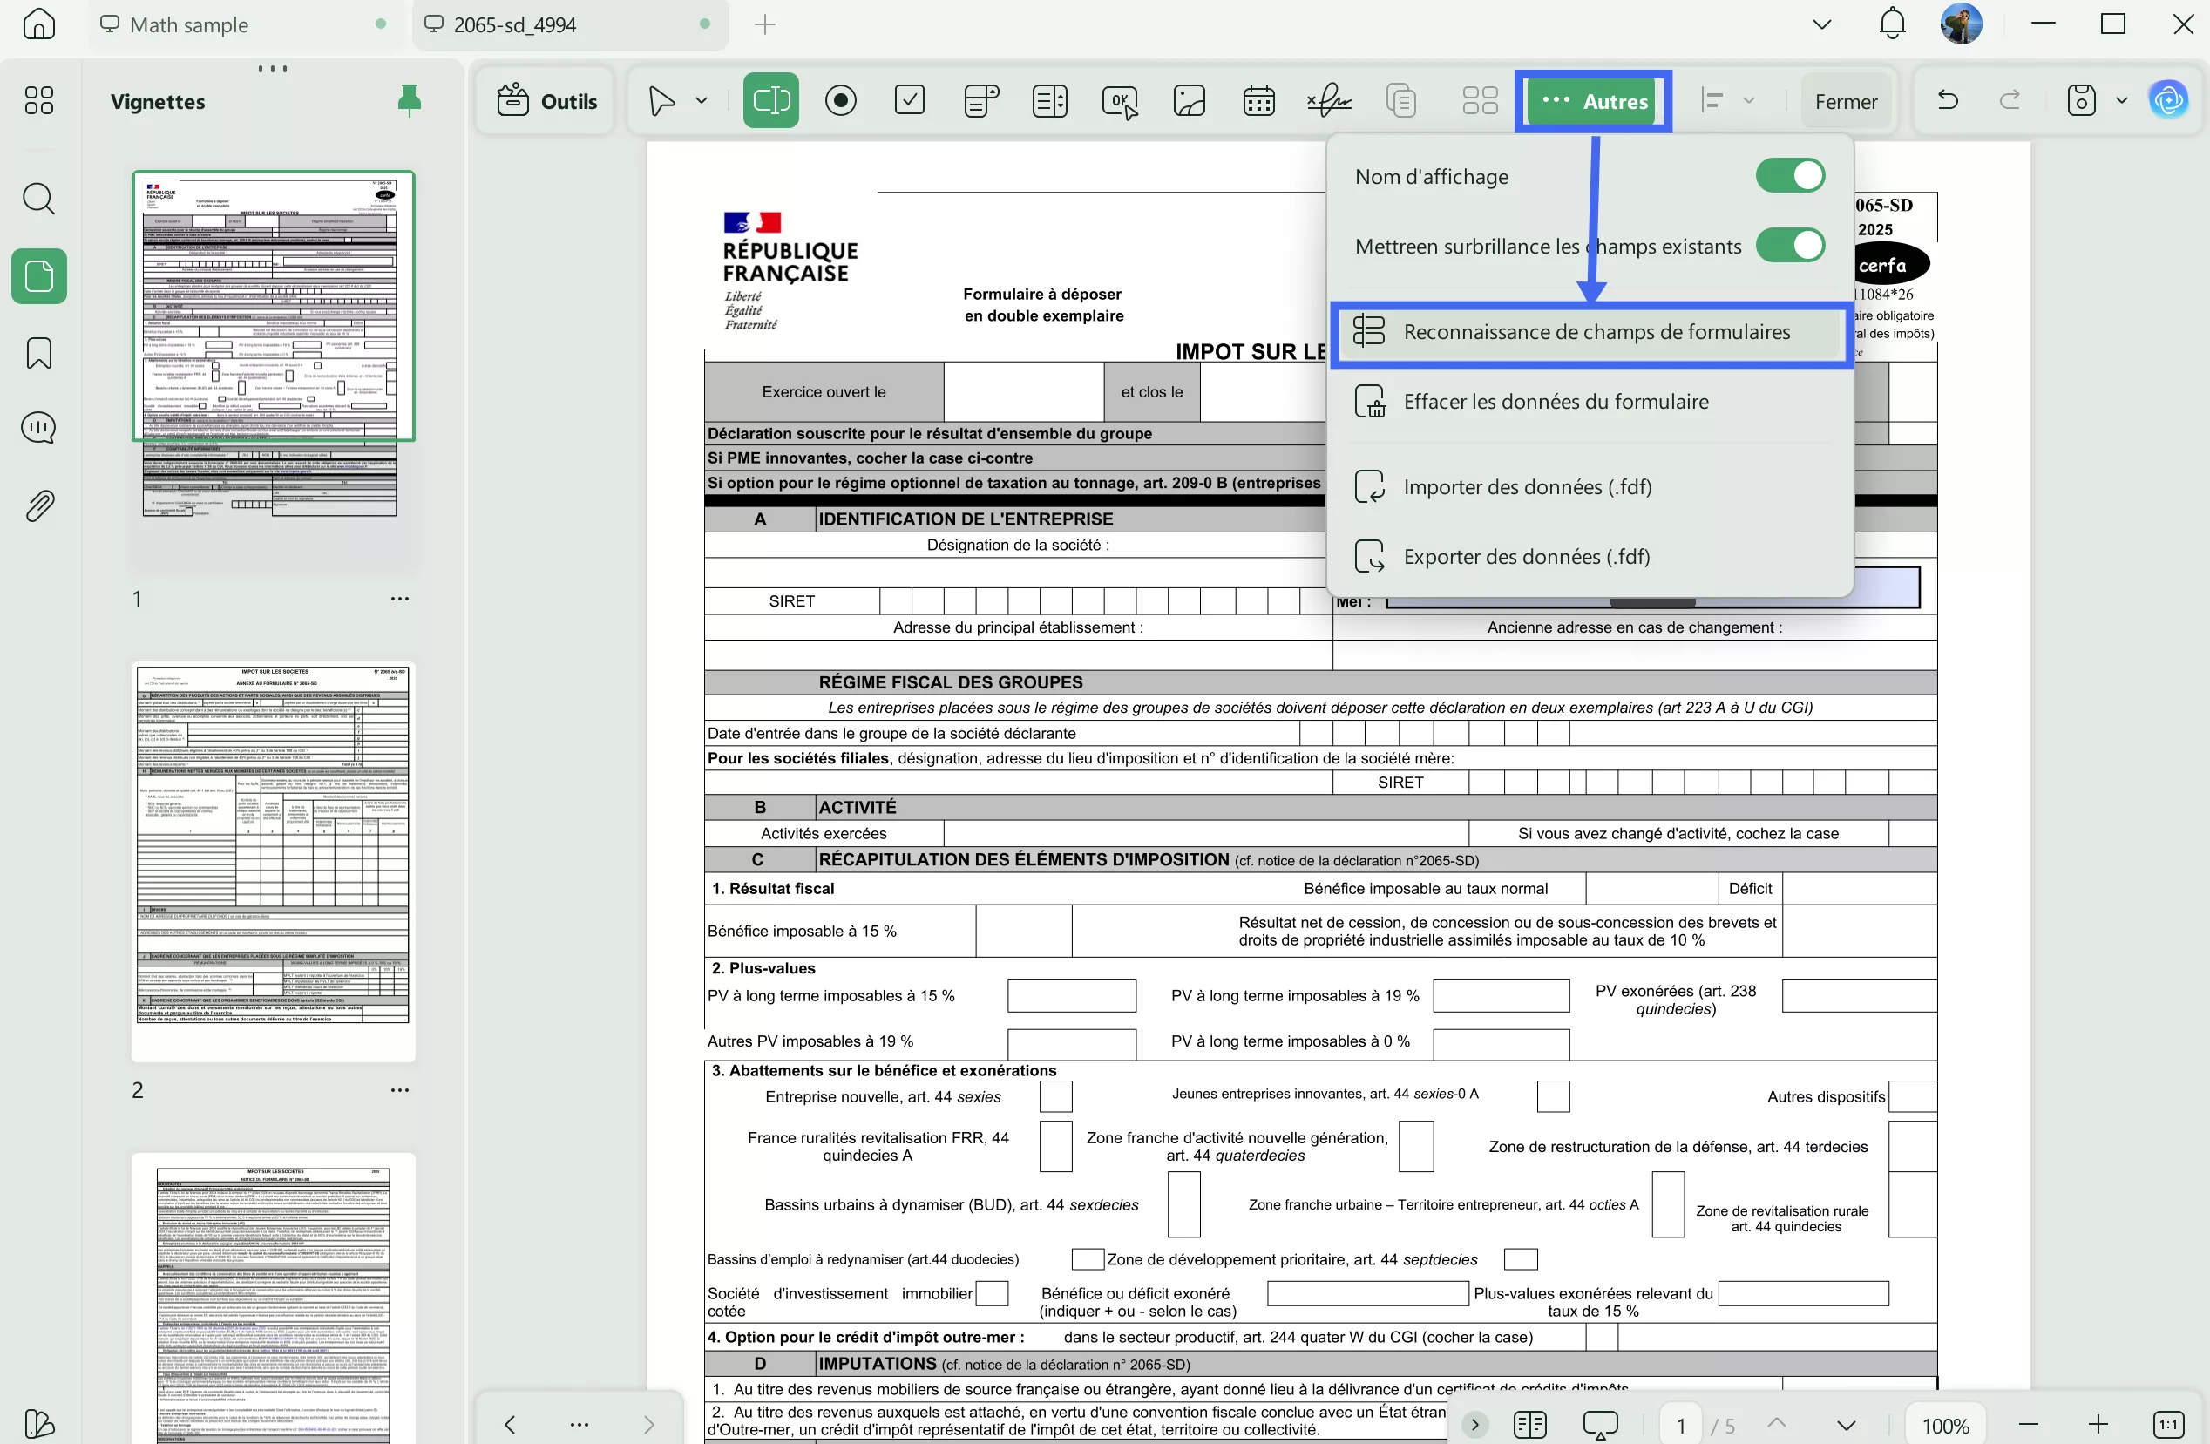Disable the Nom d'affichage toggle
The width and height of the screenshot is (2210, 1444).
click(x=1788, y=175)
